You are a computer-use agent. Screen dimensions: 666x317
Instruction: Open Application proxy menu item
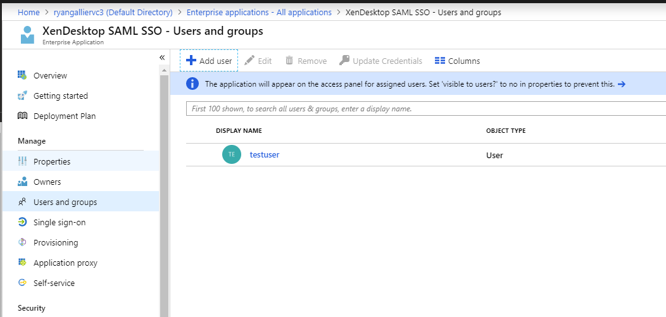click(x=80, y=263)
